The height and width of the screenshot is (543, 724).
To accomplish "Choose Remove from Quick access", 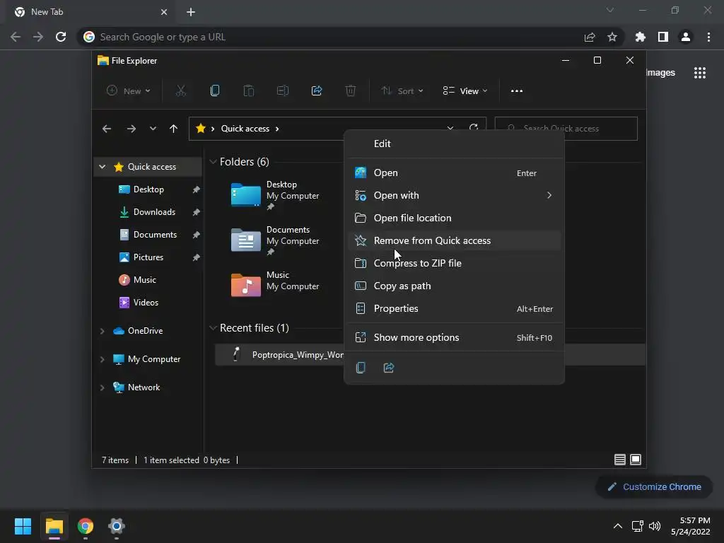I will click(x=455, y=240).
